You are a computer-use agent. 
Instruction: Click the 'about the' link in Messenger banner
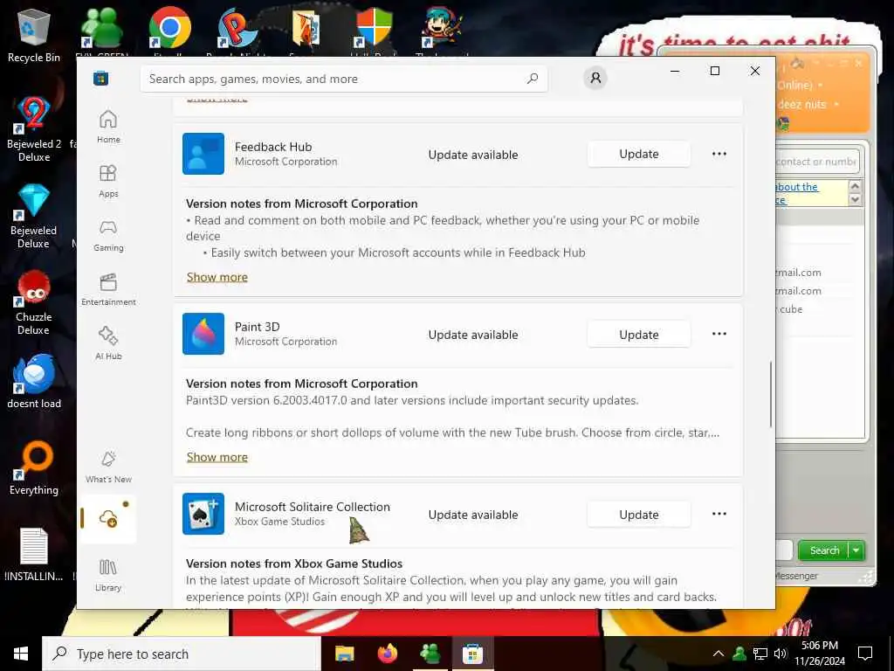(x=797, y=187)
